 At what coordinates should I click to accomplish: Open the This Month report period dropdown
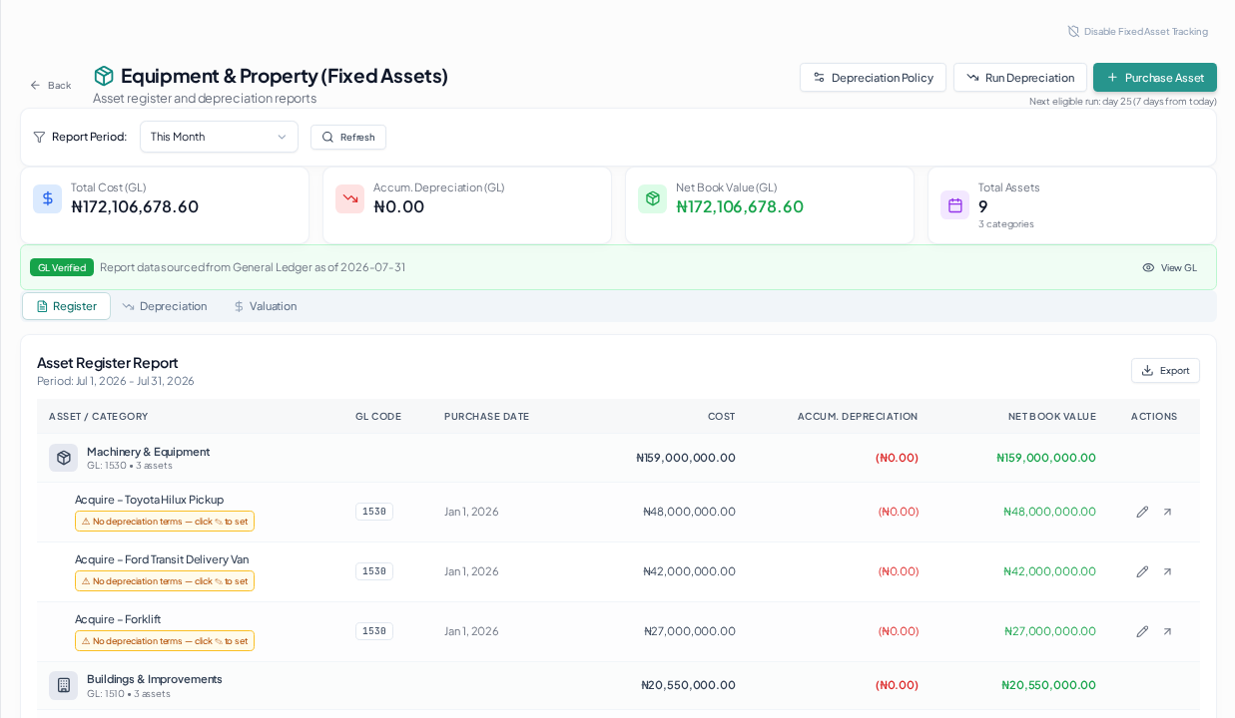pos(219,137)
